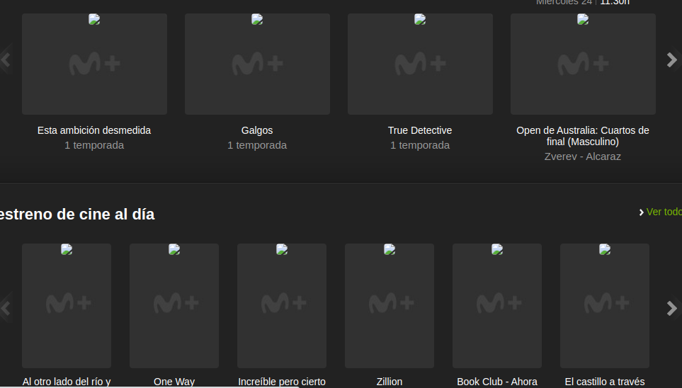Open the Galgos series thumbnail
The height and width of the screenshot is (388, 682).
tap(257, 64)
